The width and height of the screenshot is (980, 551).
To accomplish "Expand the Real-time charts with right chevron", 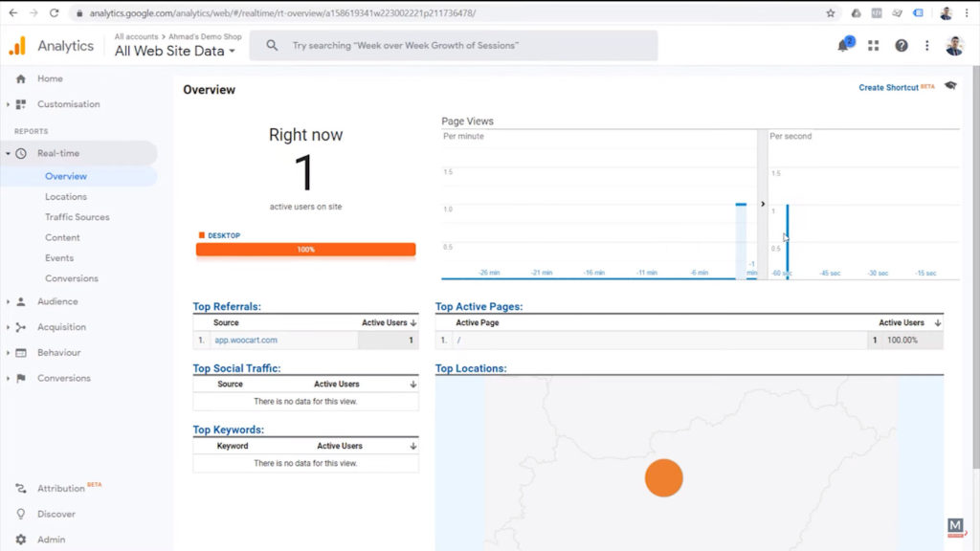I will (x=763, y=204).
